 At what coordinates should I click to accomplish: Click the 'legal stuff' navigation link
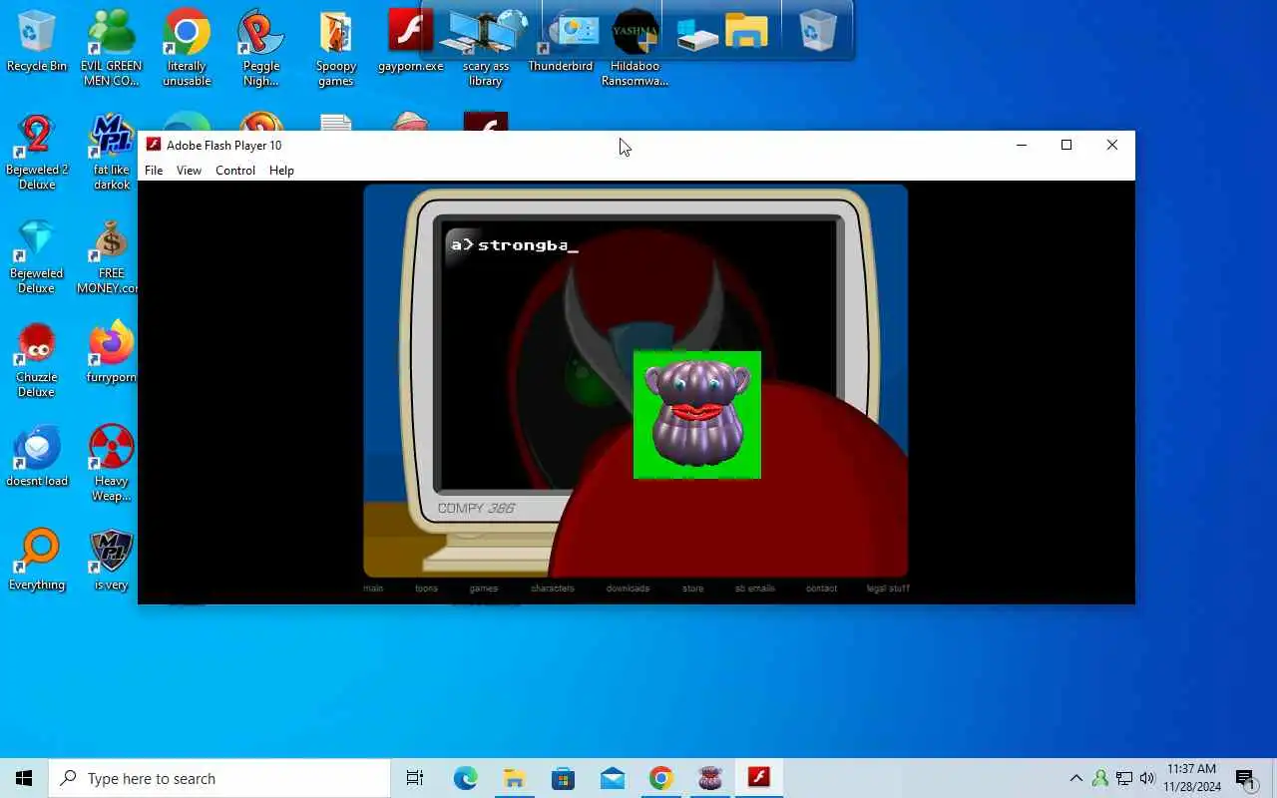(888, 589)
